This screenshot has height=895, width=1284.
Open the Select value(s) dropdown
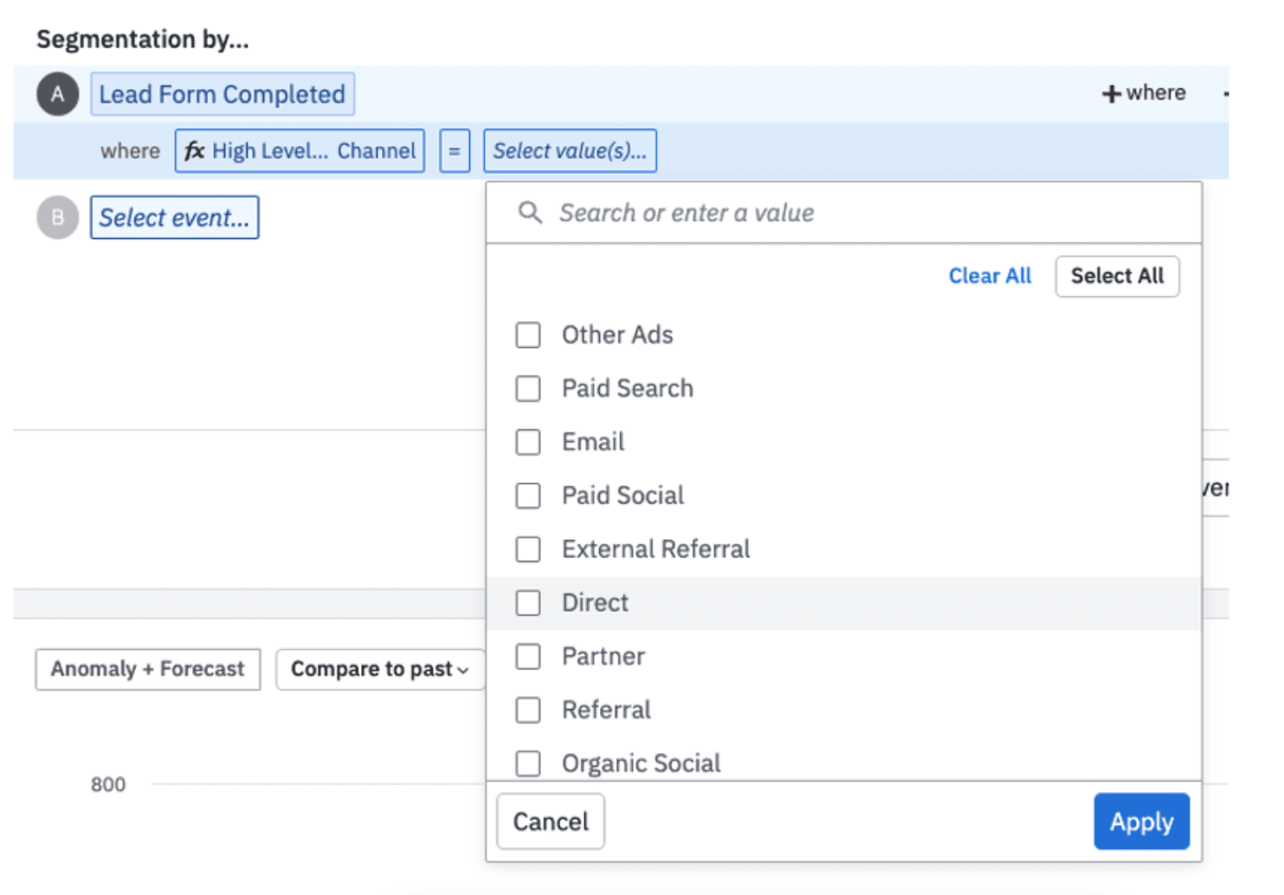pyautogui.click(x=570, y=150)
